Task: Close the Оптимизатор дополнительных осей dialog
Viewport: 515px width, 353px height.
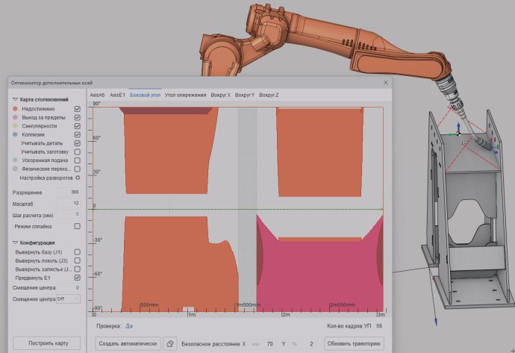Action: coord(385,83)
